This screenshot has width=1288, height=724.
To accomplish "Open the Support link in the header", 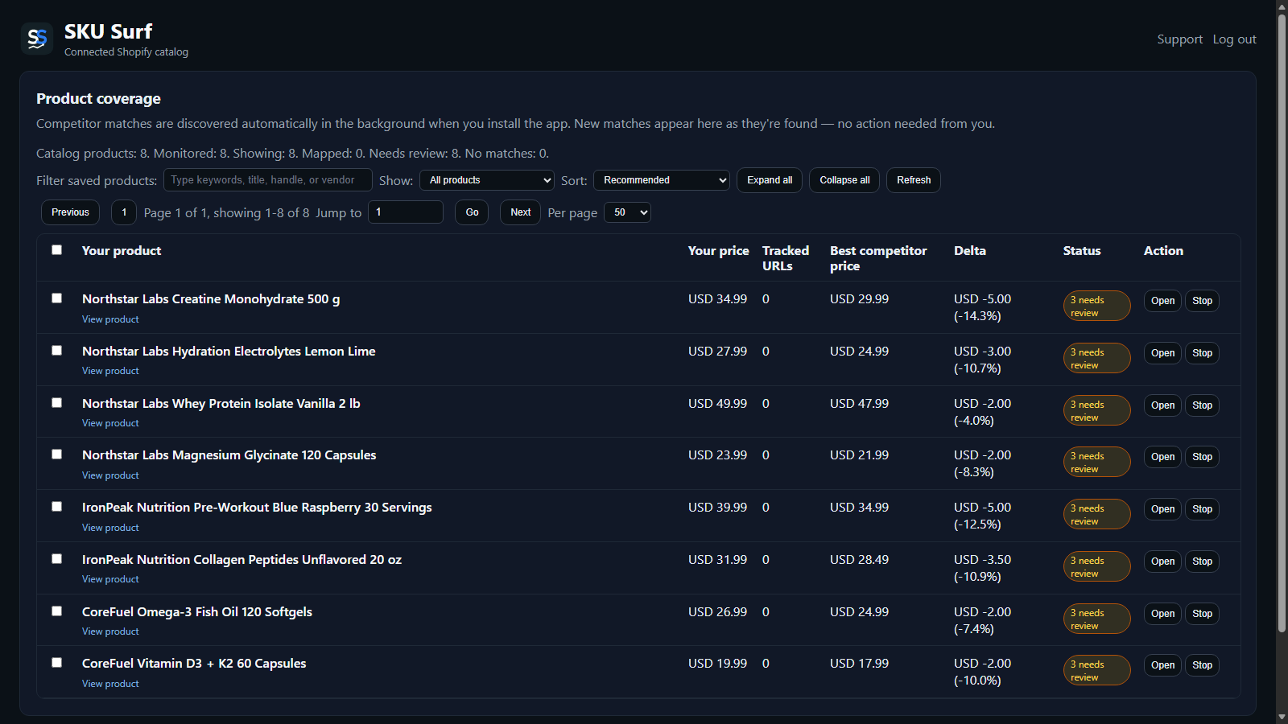I will 1179,39.
